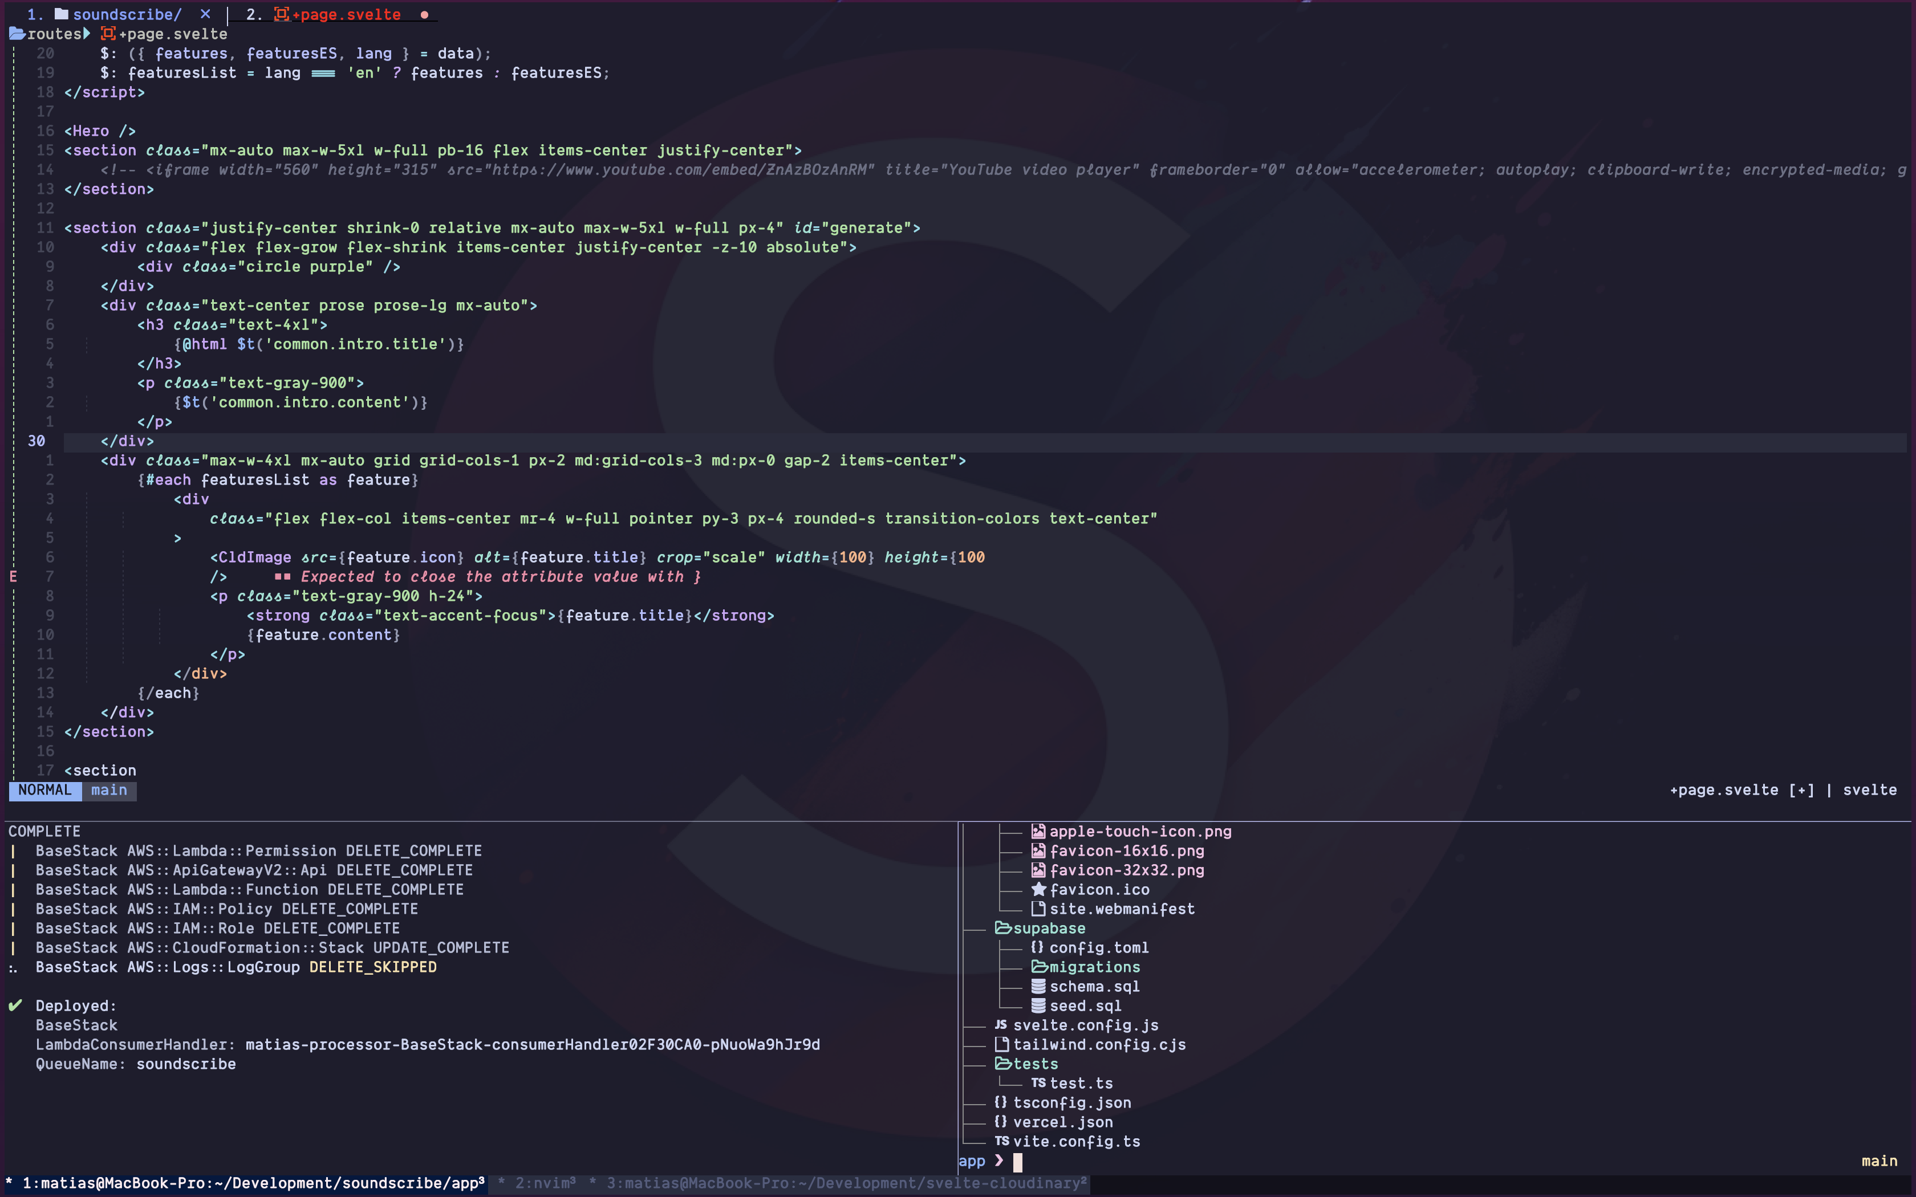Click the NORMAL mode indicator in statusline
The image size is (1916, 1197).
pyautogui.click(x=44, y=790)
